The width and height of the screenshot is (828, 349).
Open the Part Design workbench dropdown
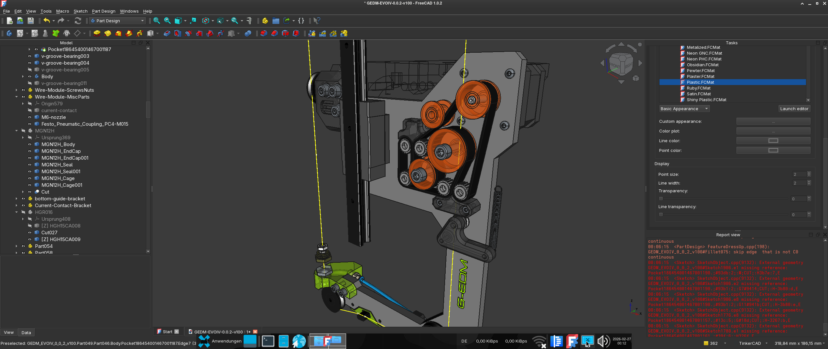[x=117, y=21]
